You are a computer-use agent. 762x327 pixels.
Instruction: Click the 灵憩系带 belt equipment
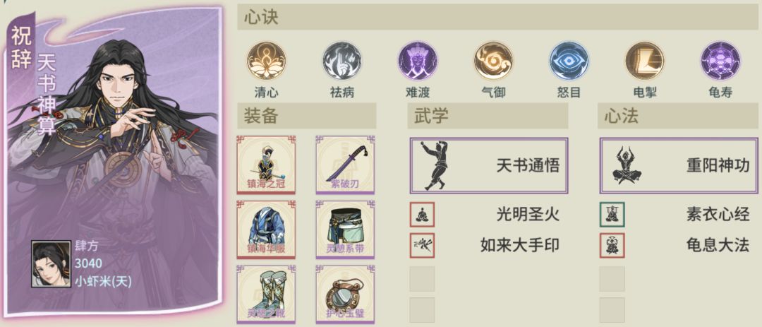[x=345, y=230]
